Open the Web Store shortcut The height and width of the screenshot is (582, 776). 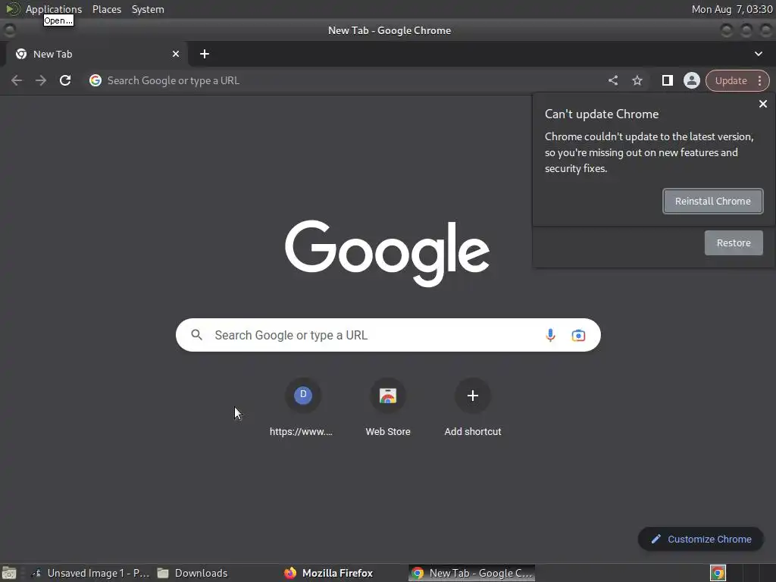[387, 408]
